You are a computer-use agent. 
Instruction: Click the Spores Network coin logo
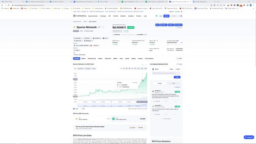point(74,27)
